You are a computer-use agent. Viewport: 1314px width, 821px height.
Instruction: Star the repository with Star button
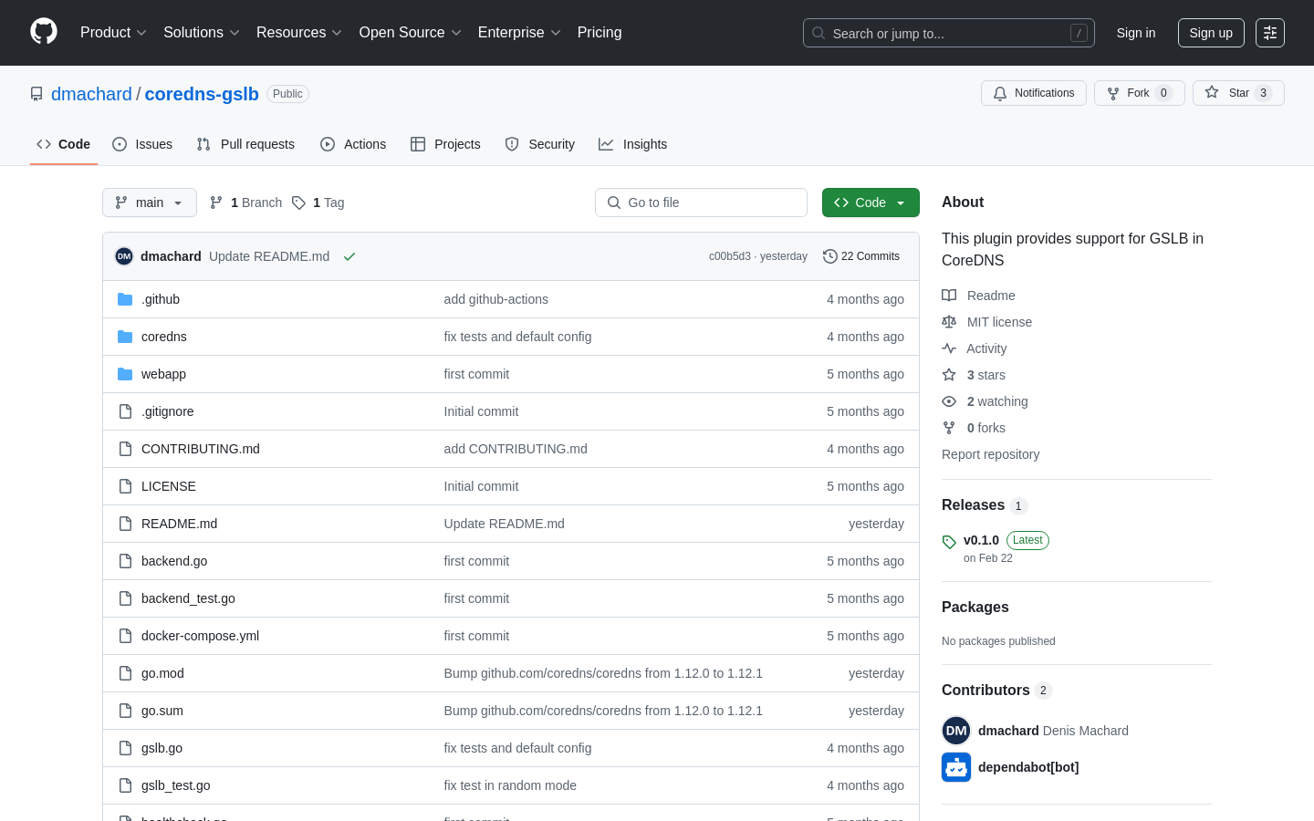[1238, 93]
